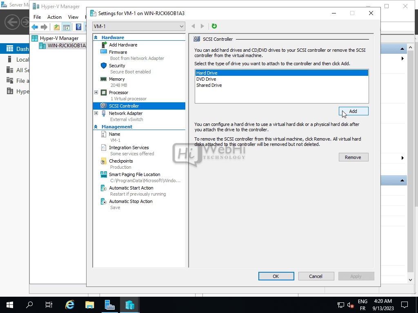Select Firmware in the hardware tree
This screenshot has width=418, height=313.
click(118, 52)
